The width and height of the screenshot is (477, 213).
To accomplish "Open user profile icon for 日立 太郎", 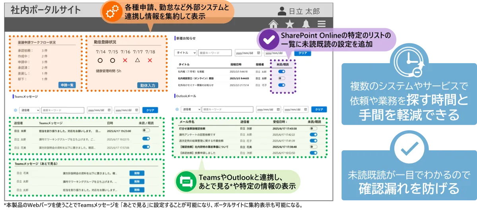I will [282, 11].
